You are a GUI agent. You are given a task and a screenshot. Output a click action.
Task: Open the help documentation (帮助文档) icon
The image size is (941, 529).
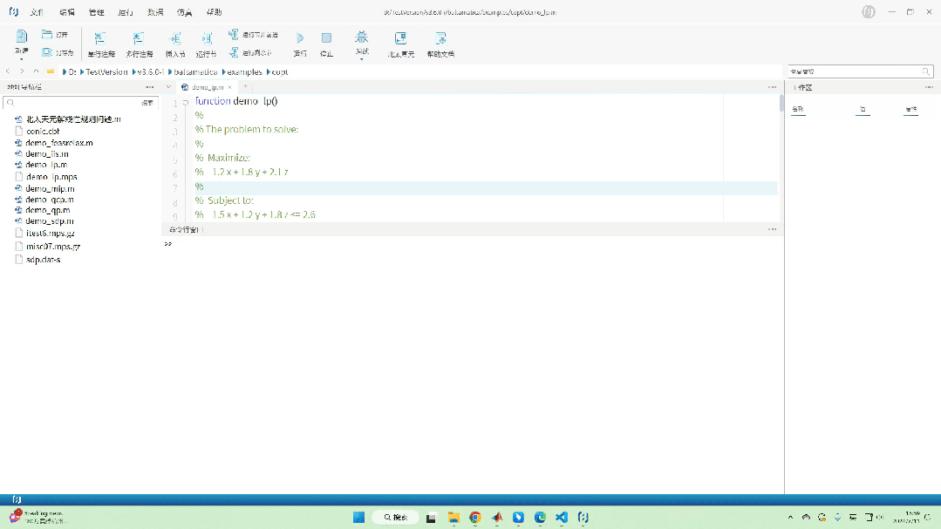pos(440,38)
